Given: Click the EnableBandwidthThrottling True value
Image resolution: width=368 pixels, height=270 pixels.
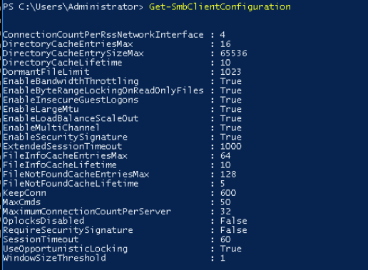Looking at the screenshot, I should click(x=231, y=81).
